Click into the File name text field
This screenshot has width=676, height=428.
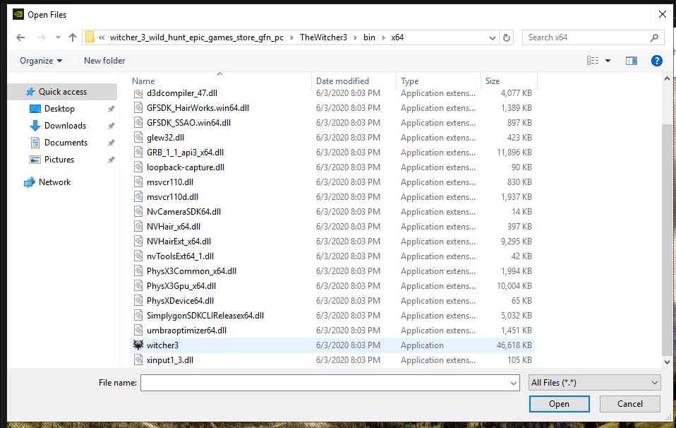click(325, 382)
